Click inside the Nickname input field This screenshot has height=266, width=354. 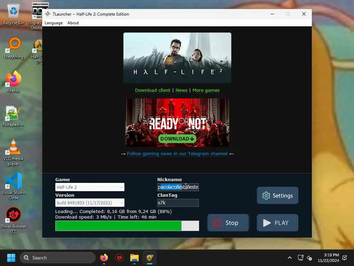pos(178,187)
